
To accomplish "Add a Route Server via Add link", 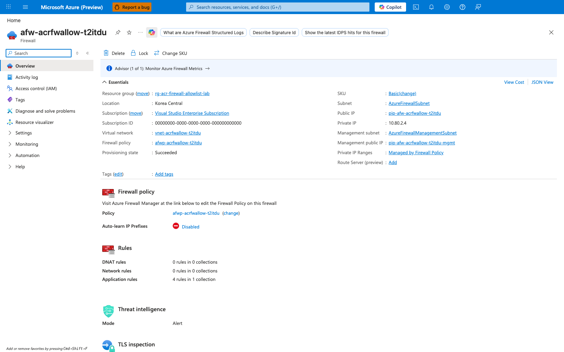I will point(393,162).
